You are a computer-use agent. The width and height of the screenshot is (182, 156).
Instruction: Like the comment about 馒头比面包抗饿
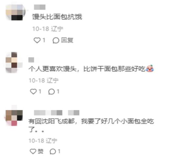37,40
